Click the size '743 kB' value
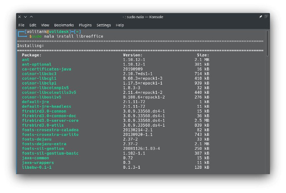The height and width of the screenshot is (193, 286). coord(202,134)
